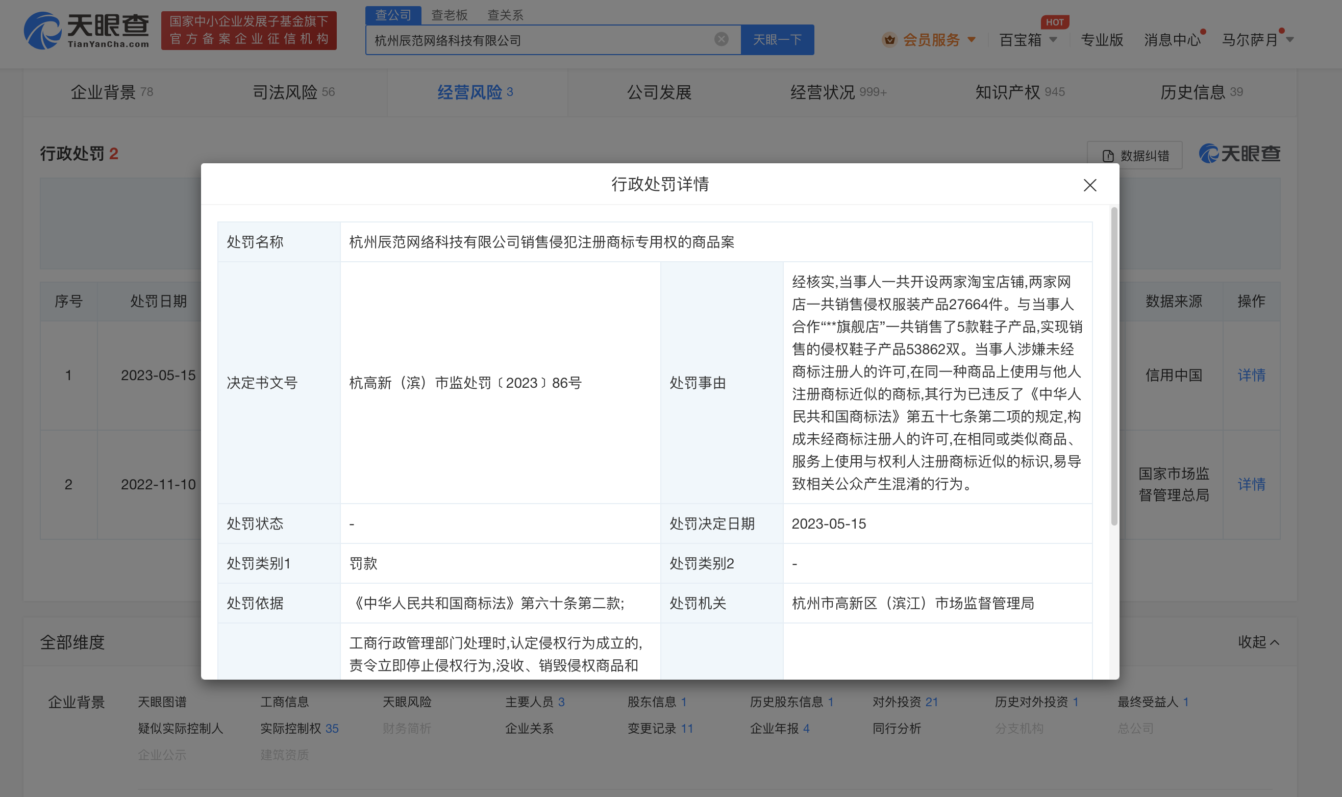Open 历史对外投资 1 link
This screenshot has width=1342, height=797.
click(x=1036, y=702)
